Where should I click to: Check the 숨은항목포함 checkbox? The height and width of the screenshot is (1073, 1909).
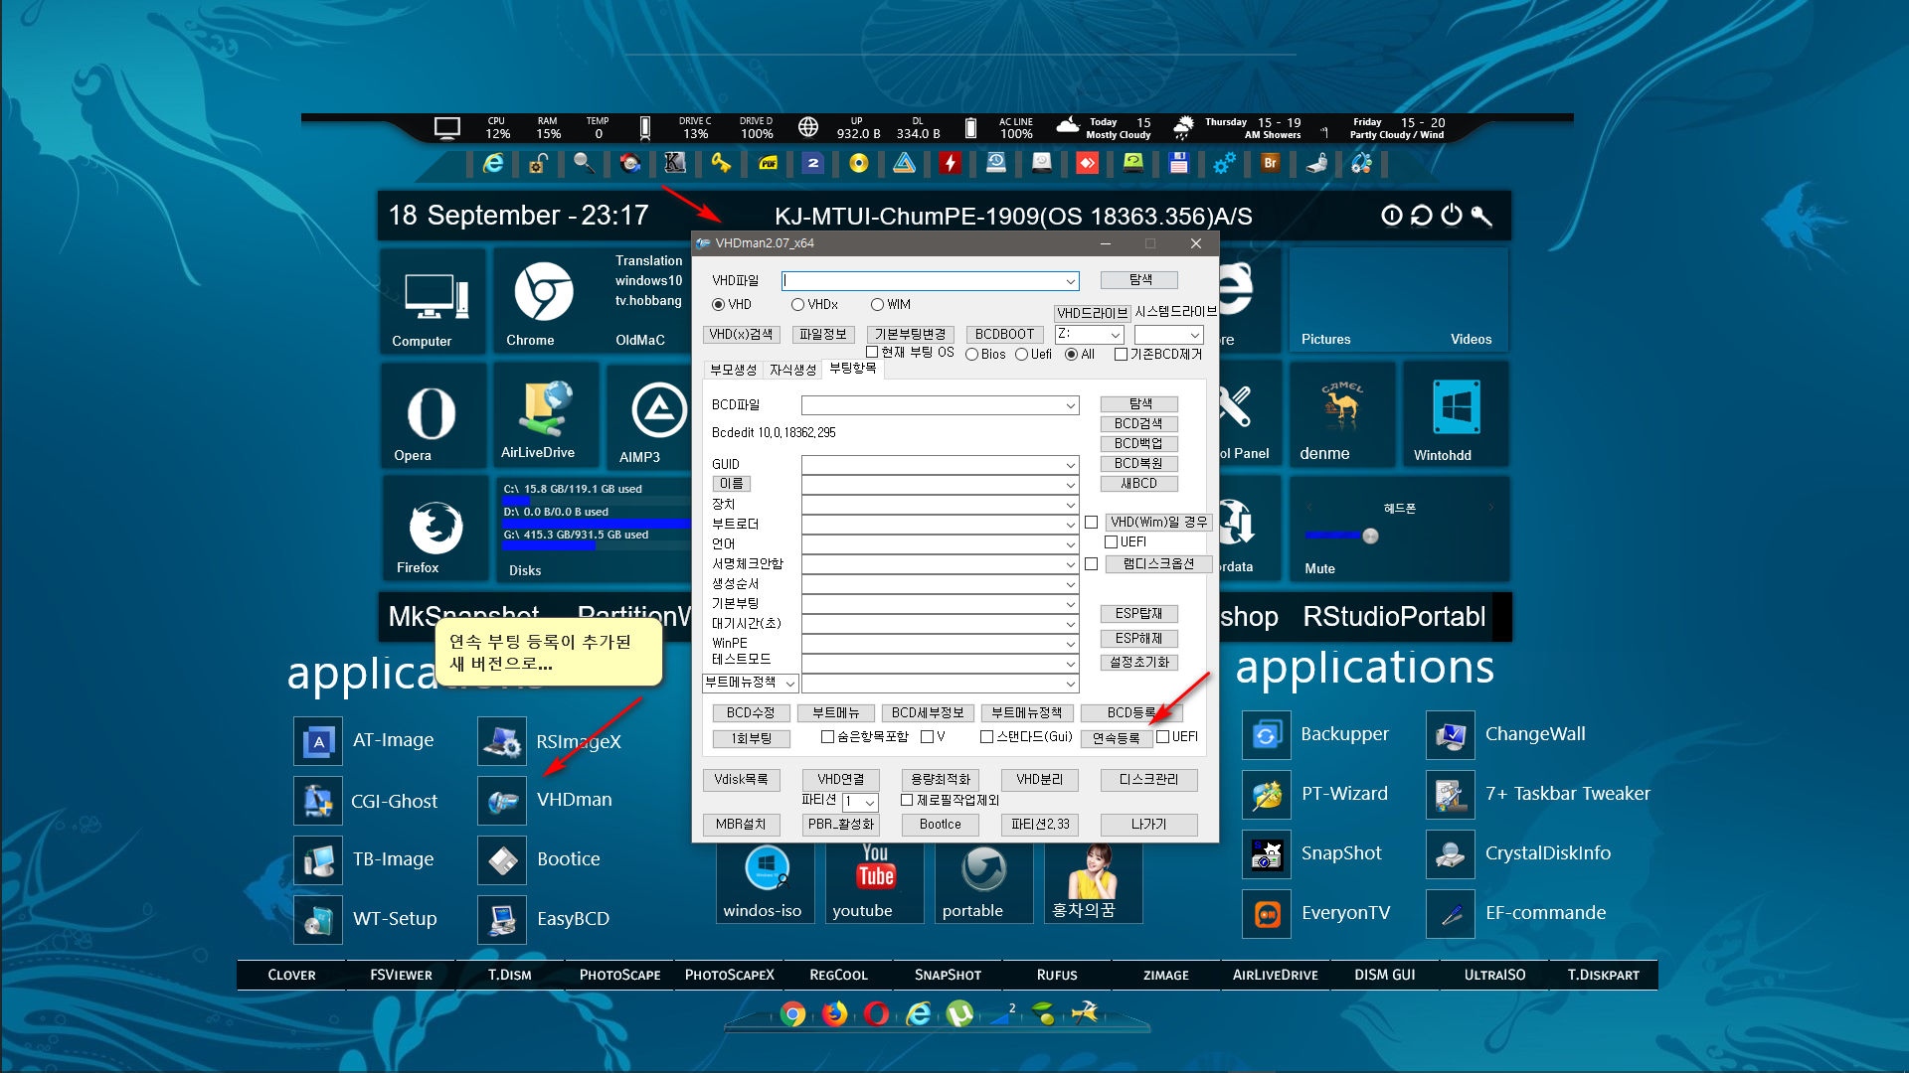pos(827,737)
